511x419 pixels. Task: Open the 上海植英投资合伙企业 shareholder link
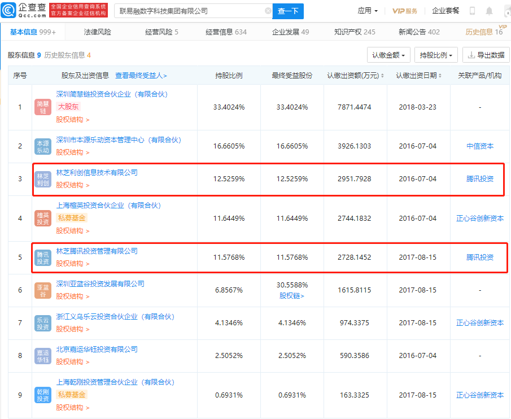[x=108, y=205]
